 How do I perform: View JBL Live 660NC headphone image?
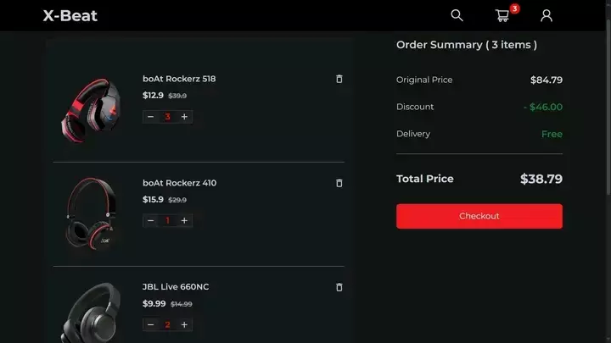coord(91,313)
